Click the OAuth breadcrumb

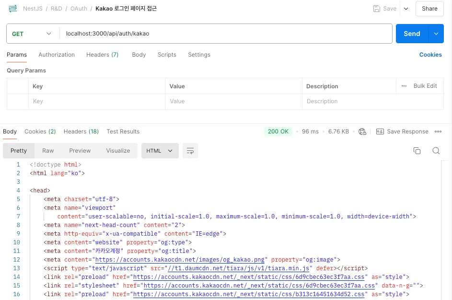pos(79,8)
